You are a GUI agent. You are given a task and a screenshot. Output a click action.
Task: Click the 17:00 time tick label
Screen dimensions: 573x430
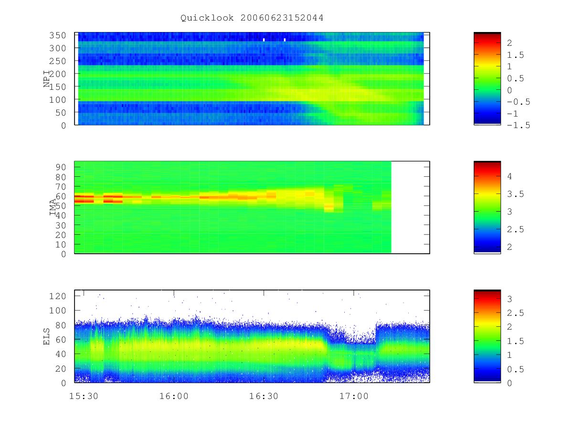[x=354, y=396]
